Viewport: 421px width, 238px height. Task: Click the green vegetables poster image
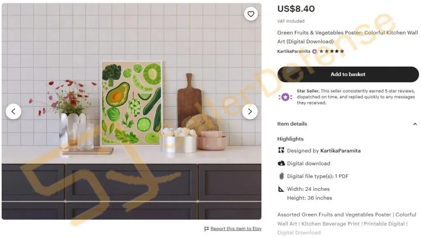click(132, 103)
